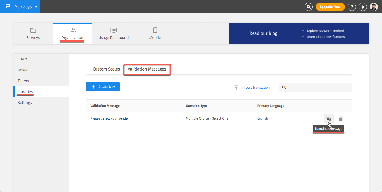Open Users in the sidebar

pos(23,59)
